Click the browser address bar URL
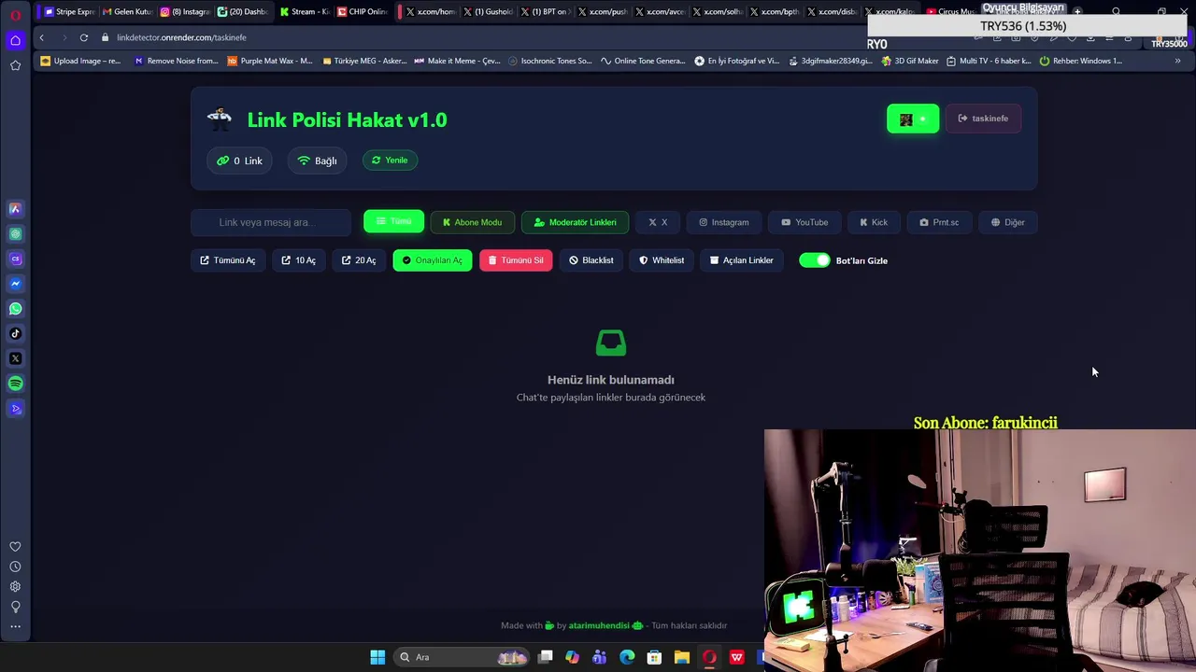Image resolution: width=1196 pixels, height=672 pixels. [x=181, y=37]
